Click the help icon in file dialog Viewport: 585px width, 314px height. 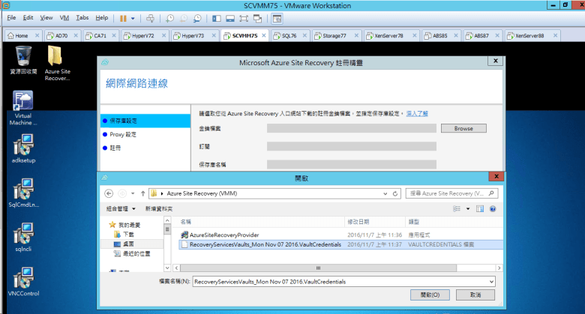click(494, 208)
